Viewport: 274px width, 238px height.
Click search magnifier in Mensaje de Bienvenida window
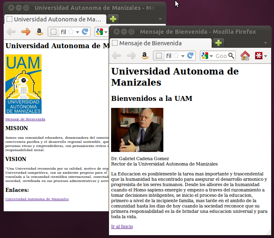coord(231,56)
